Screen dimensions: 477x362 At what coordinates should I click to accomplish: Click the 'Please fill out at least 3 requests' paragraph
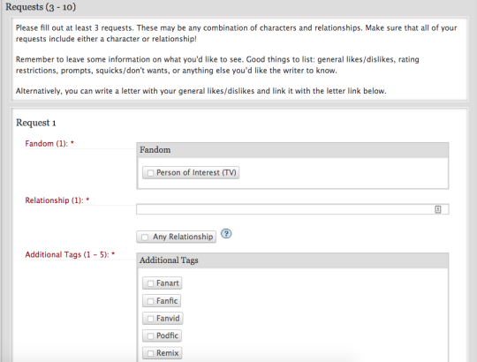[x=237, y=34]
